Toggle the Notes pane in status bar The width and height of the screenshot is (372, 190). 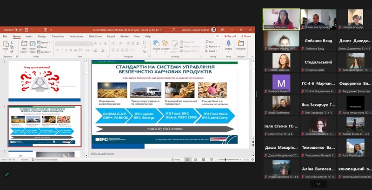[176, 159]
